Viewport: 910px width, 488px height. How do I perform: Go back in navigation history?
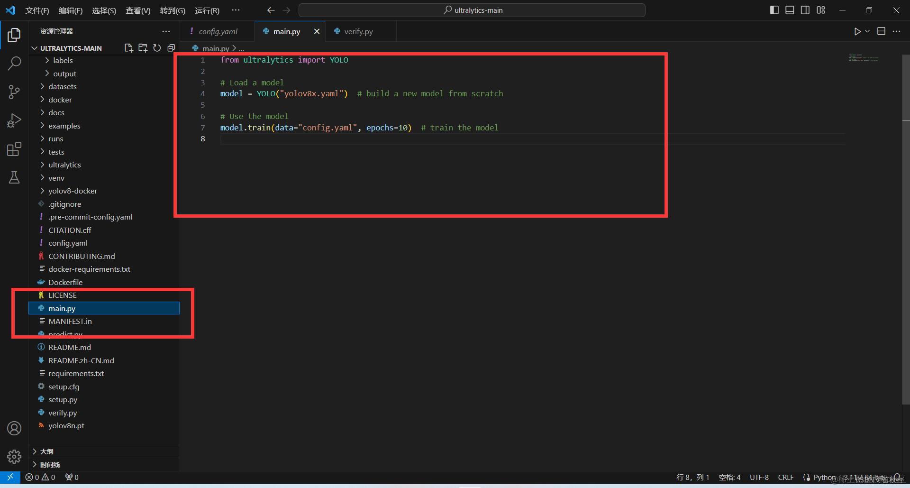tap(271, 10)
